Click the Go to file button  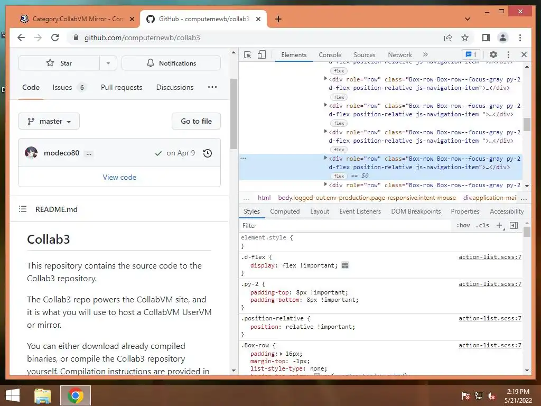pyautogui.click(x=196, y=121)
